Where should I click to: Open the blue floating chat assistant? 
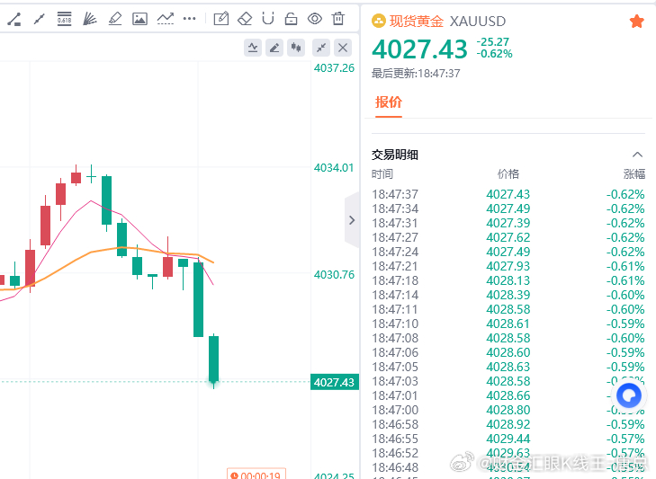(x=629, y=395)
